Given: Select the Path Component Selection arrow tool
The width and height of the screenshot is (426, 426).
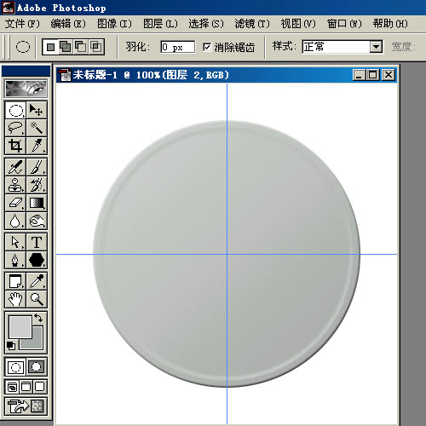Looking at the screenshot, I should pyautogui.click(x=15, y=242).
